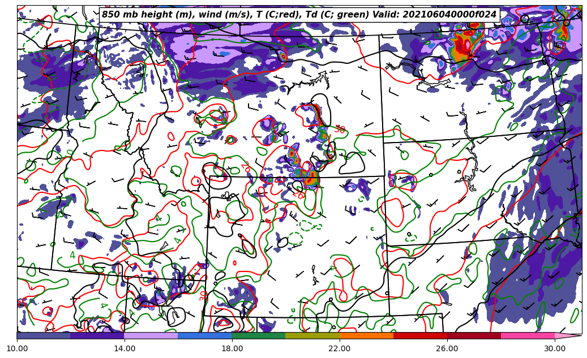Click the blue 16–18 colorbar segment
Viewport: 587px width, 358px height.
205,335
